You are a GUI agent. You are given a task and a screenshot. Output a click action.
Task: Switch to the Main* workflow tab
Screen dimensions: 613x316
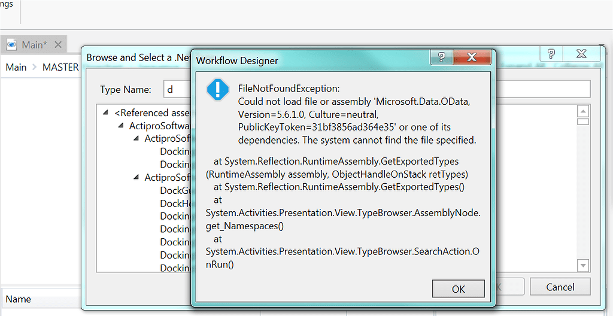pos(34,44)
